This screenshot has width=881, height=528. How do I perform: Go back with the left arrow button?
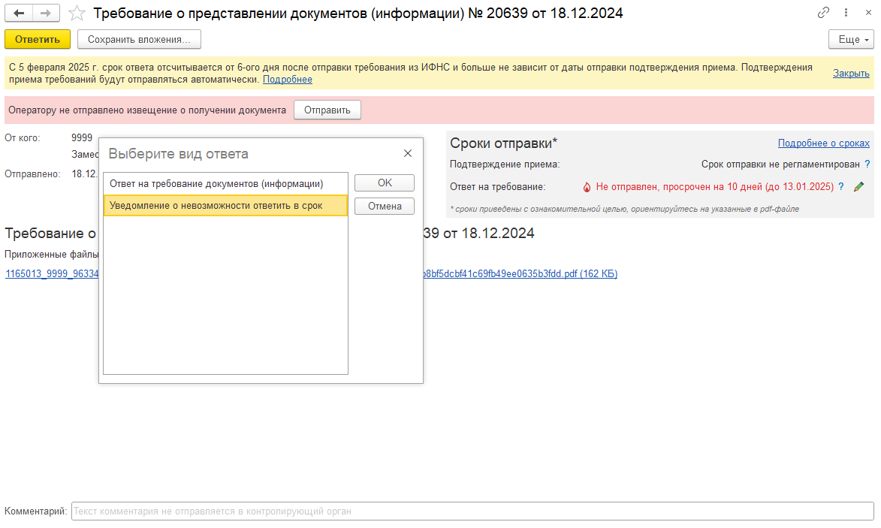[19, 14]
